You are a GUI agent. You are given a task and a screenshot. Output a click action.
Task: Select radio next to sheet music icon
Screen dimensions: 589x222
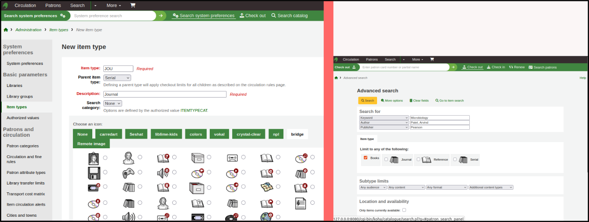tap(313, 203)
